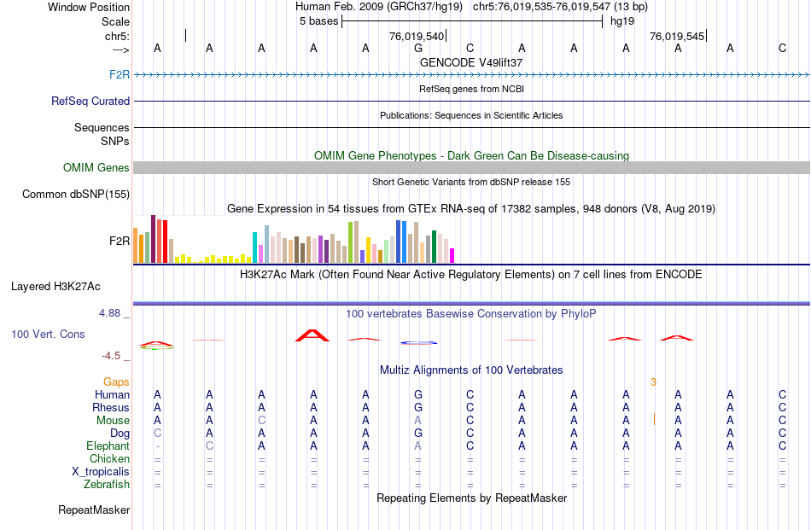Screen dimensions: 811x530
Task: Open the 100 Vert. Cons track label
Action: (x=48, y=334)
